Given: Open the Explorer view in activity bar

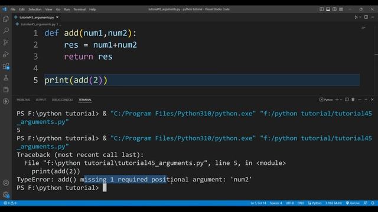Looking at the screenshot, I should tap(6, 19).
